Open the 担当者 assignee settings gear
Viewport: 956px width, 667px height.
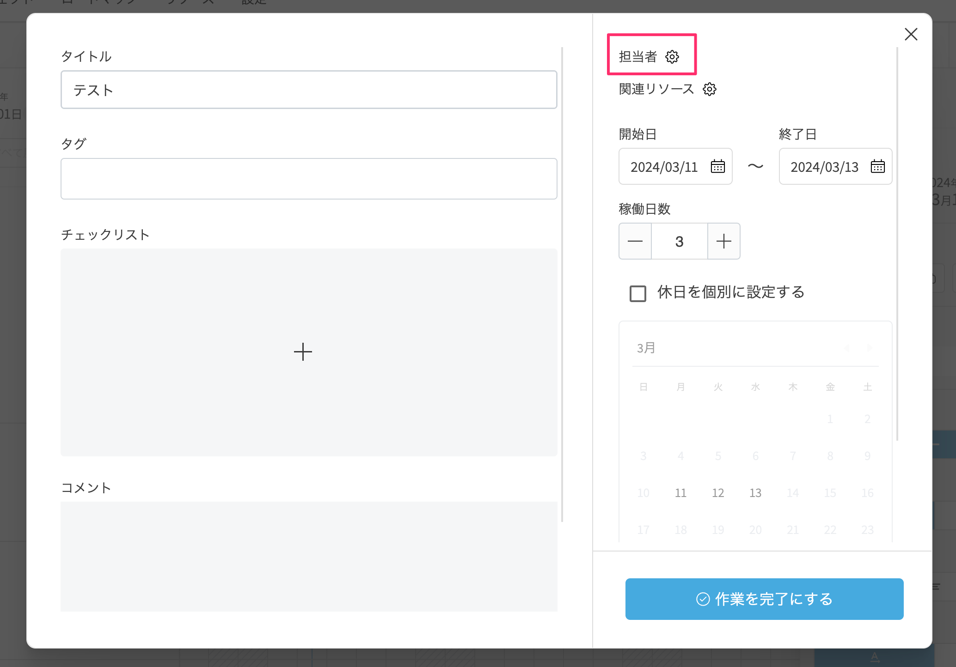pos(672,57)
